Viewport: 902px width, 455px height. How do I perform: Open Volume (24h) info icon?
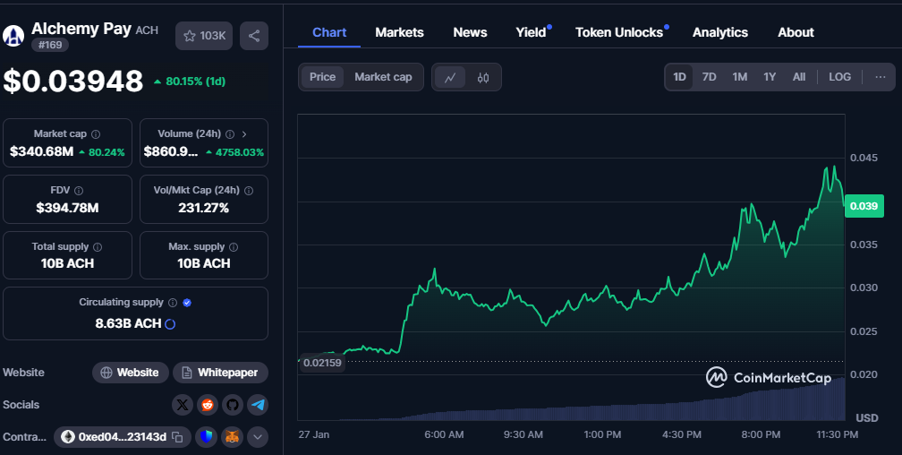[230, 134]
